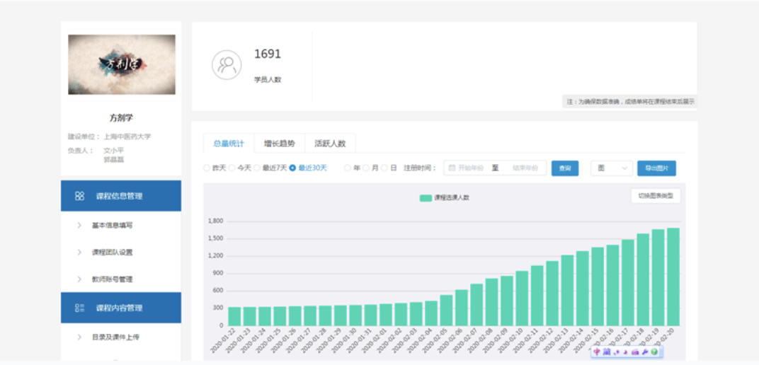Expand the 目录及课件上传 sidebar item
This screenshot has height=365, width=759.
pyautogui.click(x=115, y=337)
